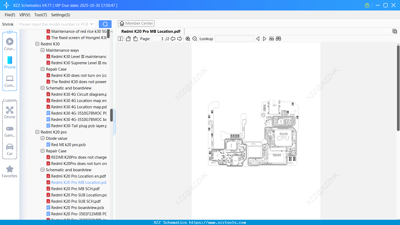
Task: Click the Shrink button
Action: pos(8,24)
